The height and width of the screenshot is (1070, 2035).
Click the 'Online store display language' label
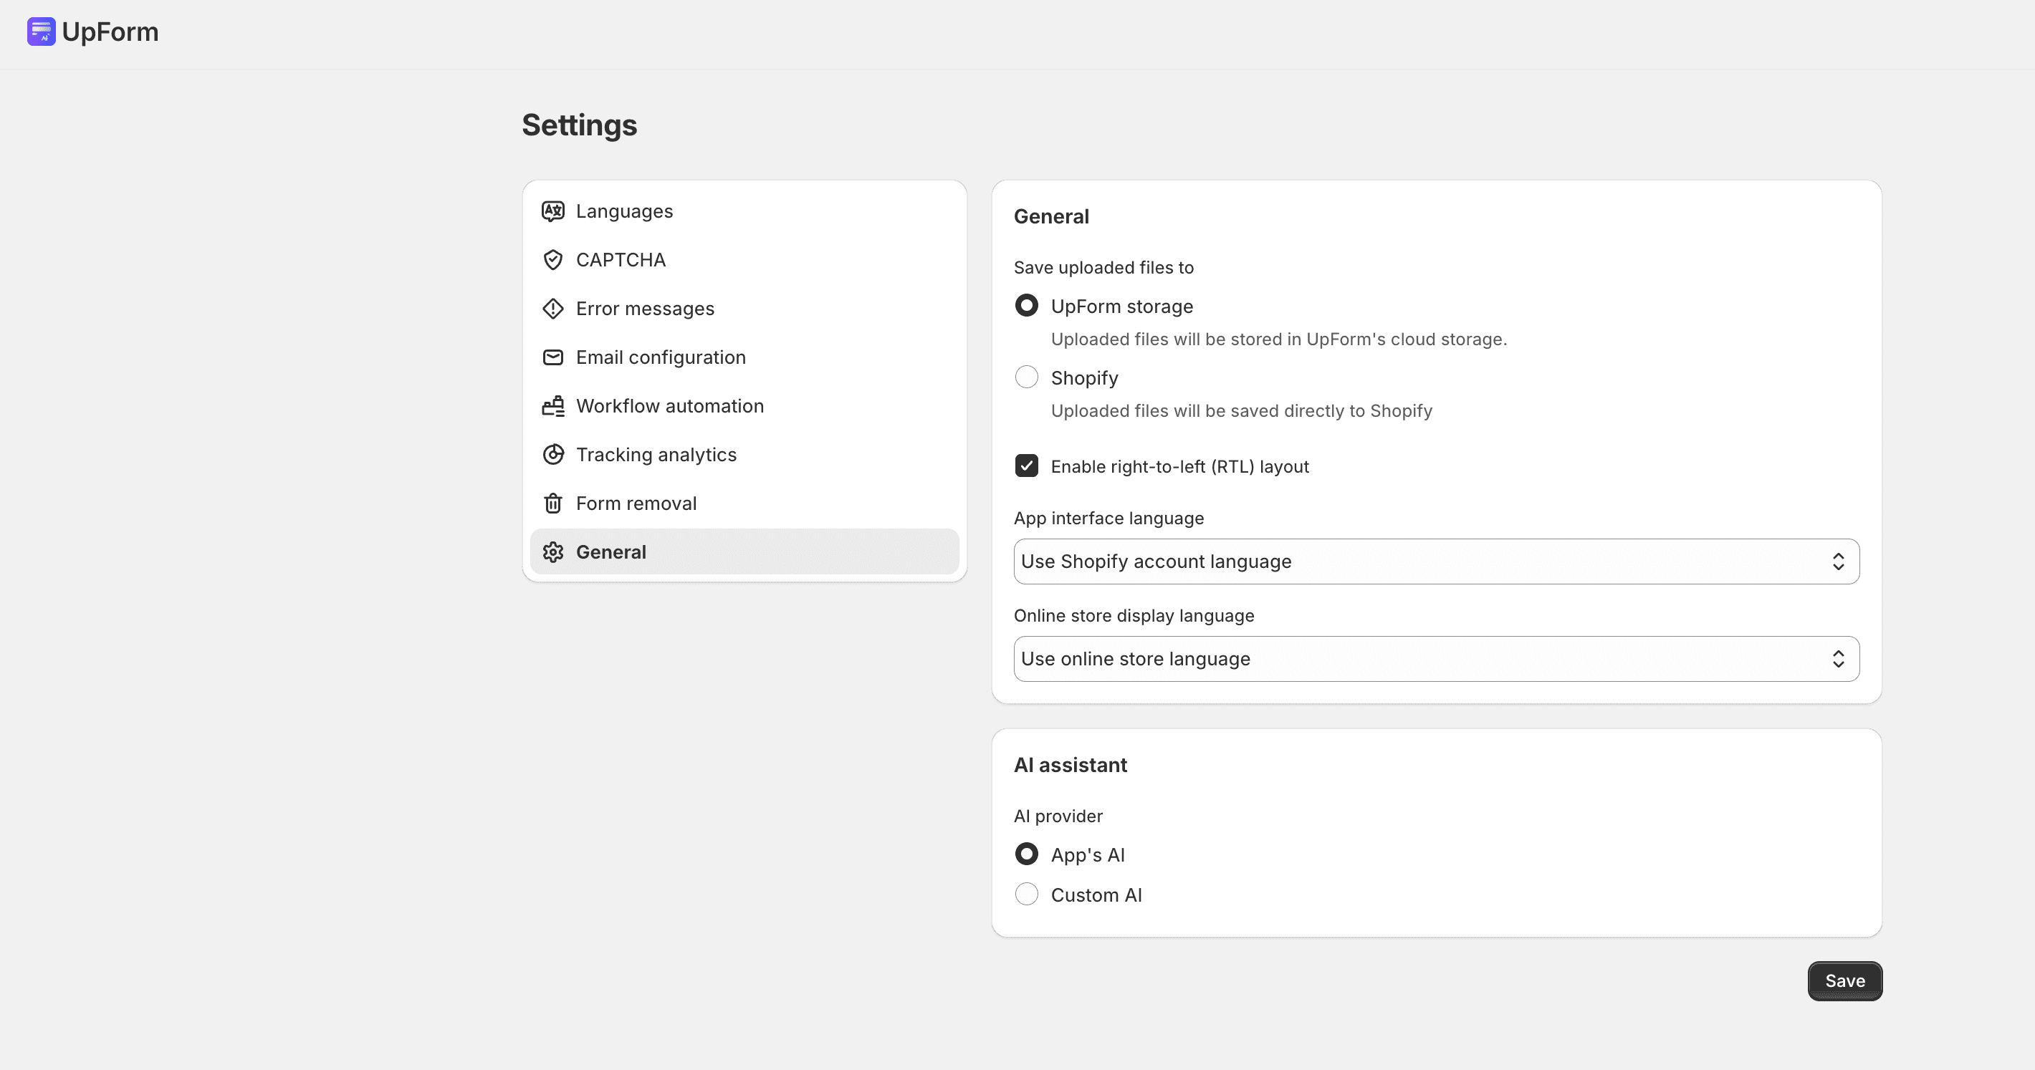click(x=1134, y=616)
